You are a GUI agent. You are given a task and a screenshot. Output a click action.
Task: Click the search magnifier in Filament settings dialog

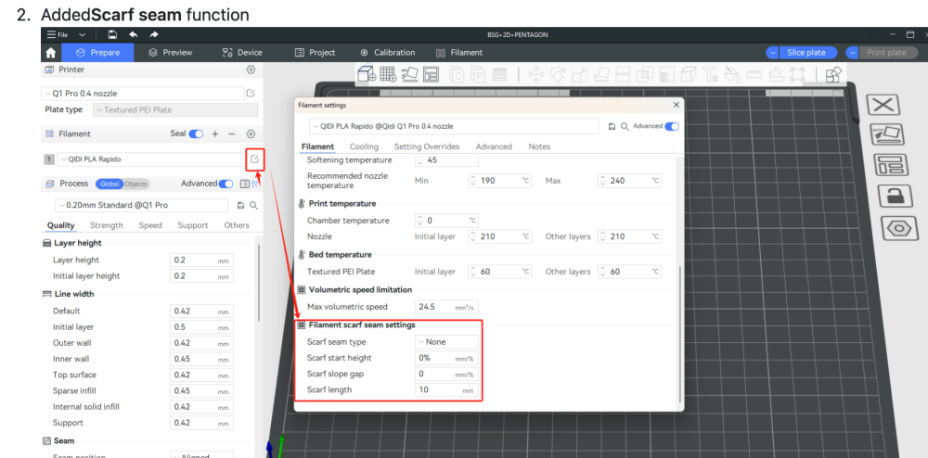tap(625, 126)
